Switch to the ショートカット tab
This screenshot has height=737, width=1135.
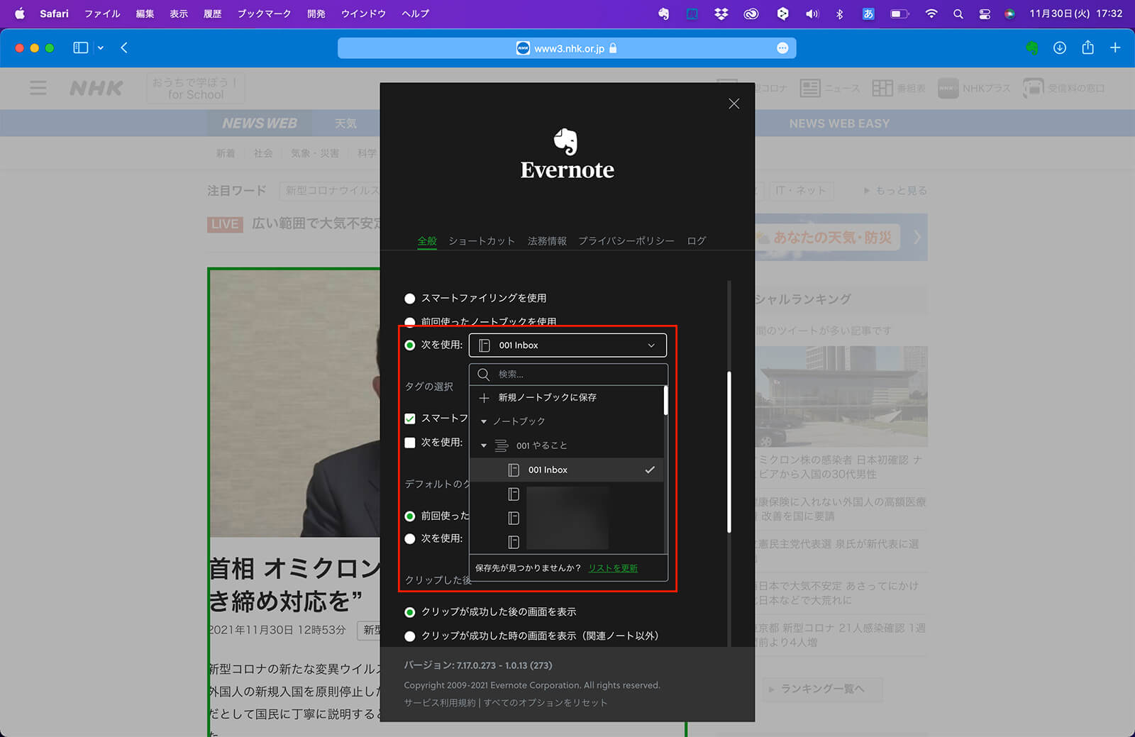click(482, 241)
